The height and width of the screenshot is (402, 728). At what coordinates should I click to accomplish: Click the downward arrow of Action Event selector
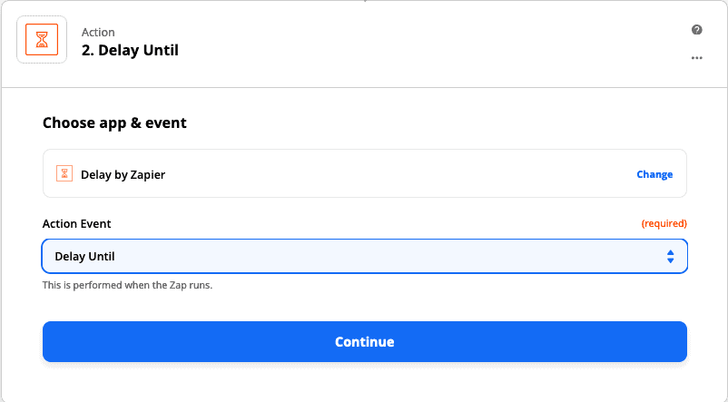click(x=670, y=260)
